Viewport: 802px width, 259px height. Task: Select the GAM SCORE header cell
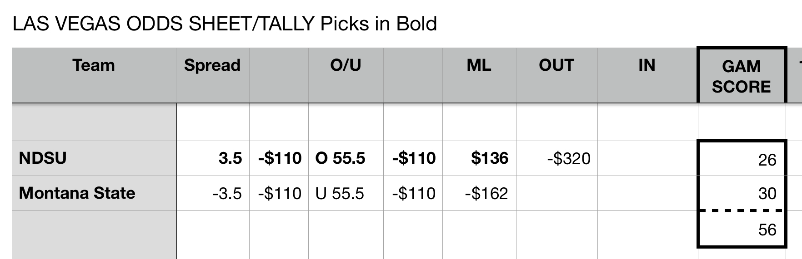[741, 76]
